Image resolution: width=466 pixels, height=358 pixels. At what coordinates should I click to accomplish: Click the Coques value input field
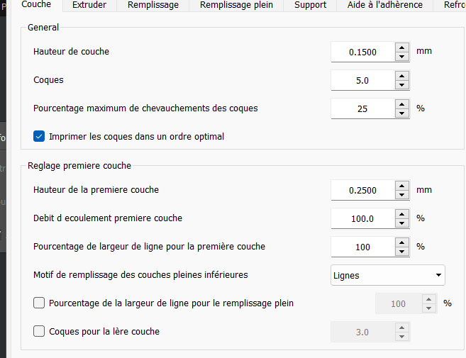click(362, 80)
